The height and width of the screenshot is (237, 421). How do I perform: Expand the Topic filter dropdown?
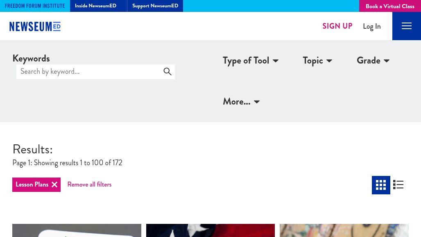(317, 61)
